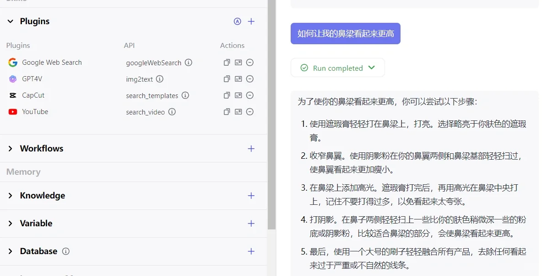Click the API column header
Viewport: 547px width, 276px height.
130,46
